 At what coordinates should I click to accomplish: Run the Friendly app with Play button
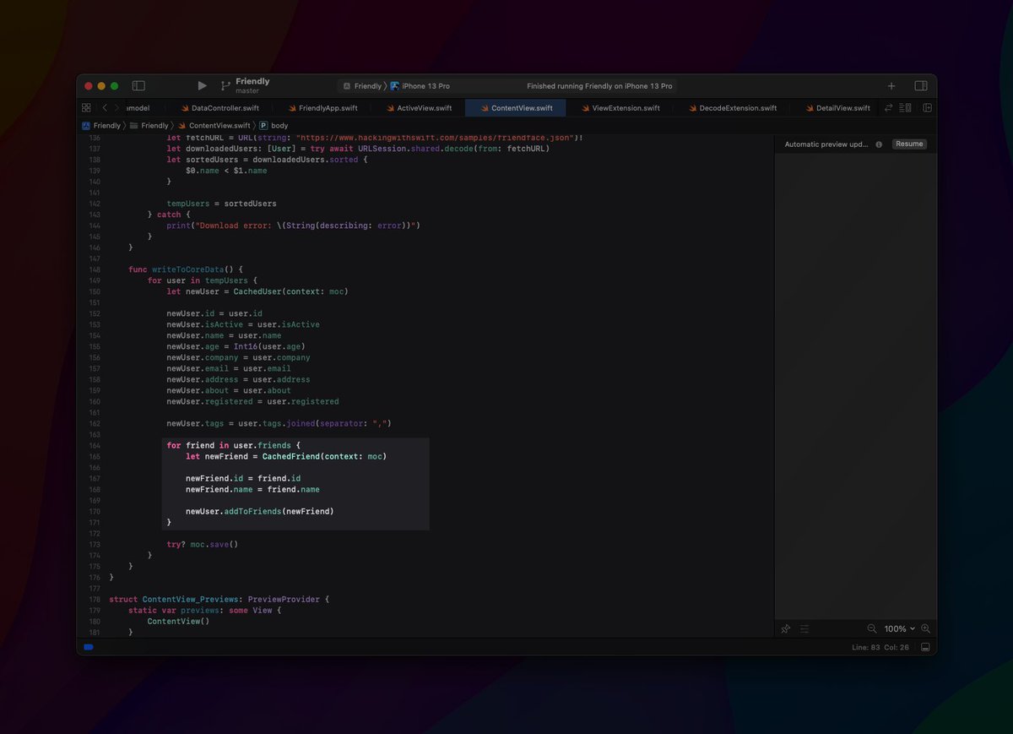click(x=202, y=86)
